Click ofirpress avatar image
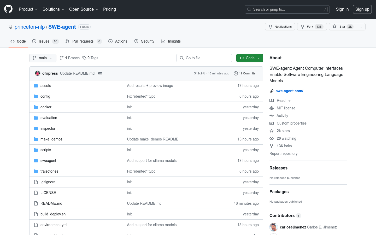376x235 pixels. [x=38, y=73]
